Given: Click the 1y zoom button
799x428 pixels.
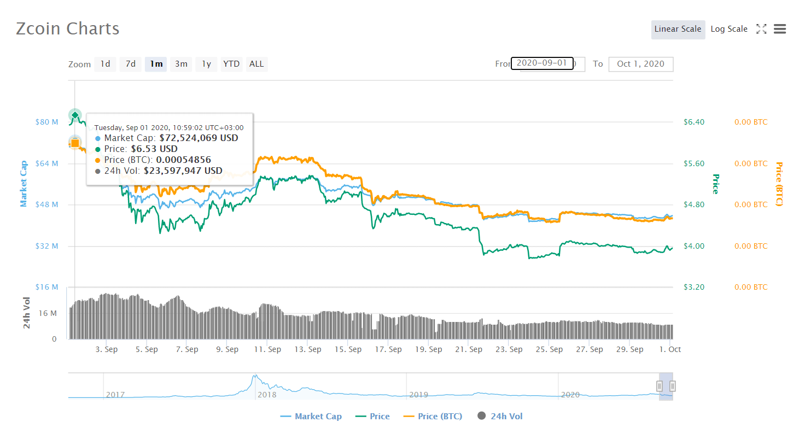Looking at the screenshot, I should click(206, 64).
